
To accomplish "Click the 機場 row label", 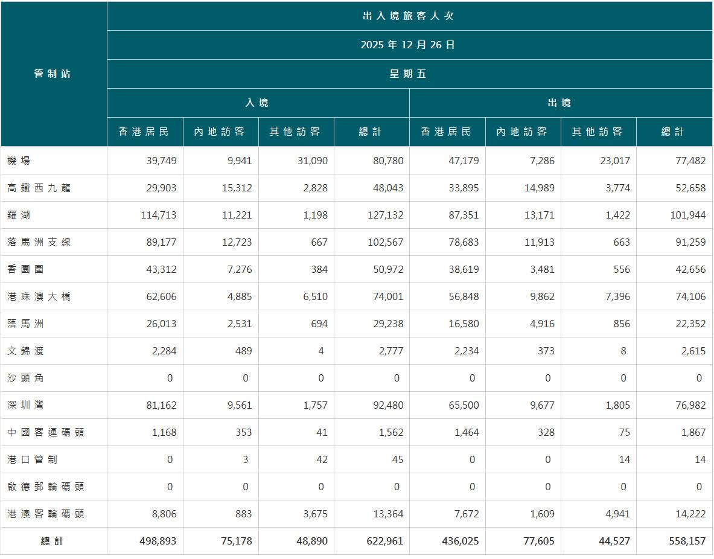I will [19, 161].
